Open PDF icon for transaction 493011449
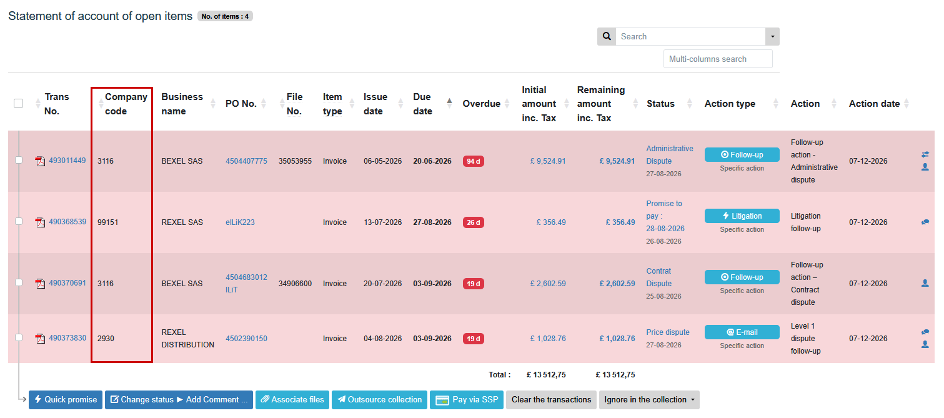944x418 pixels. 40,161
